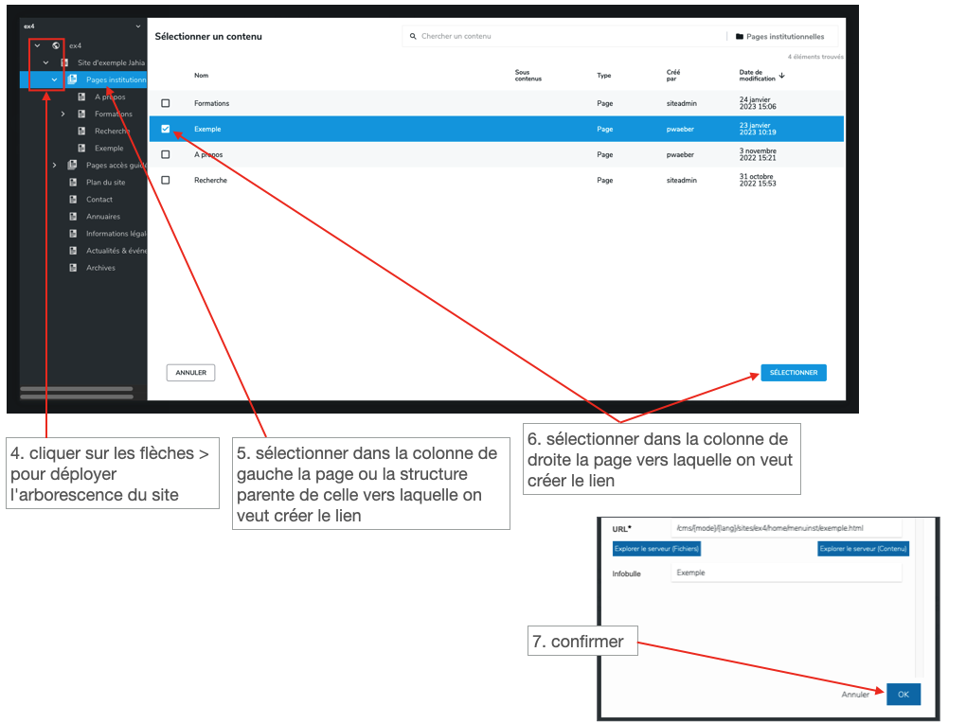
Task: Click the magnifier icon in search bar
Action: (x=413, y=37)
